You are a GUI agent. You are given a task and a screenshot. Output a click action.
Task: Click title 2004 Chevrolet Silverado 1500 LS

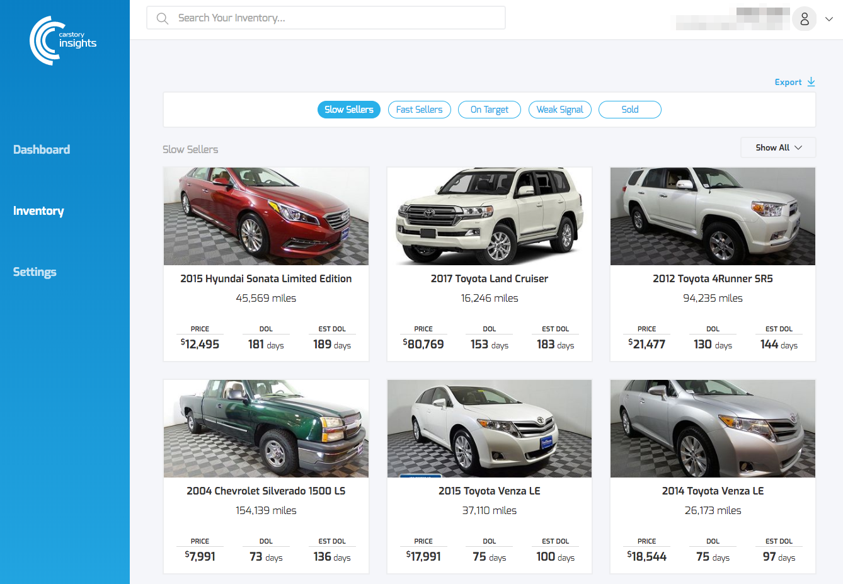[266, 491]
